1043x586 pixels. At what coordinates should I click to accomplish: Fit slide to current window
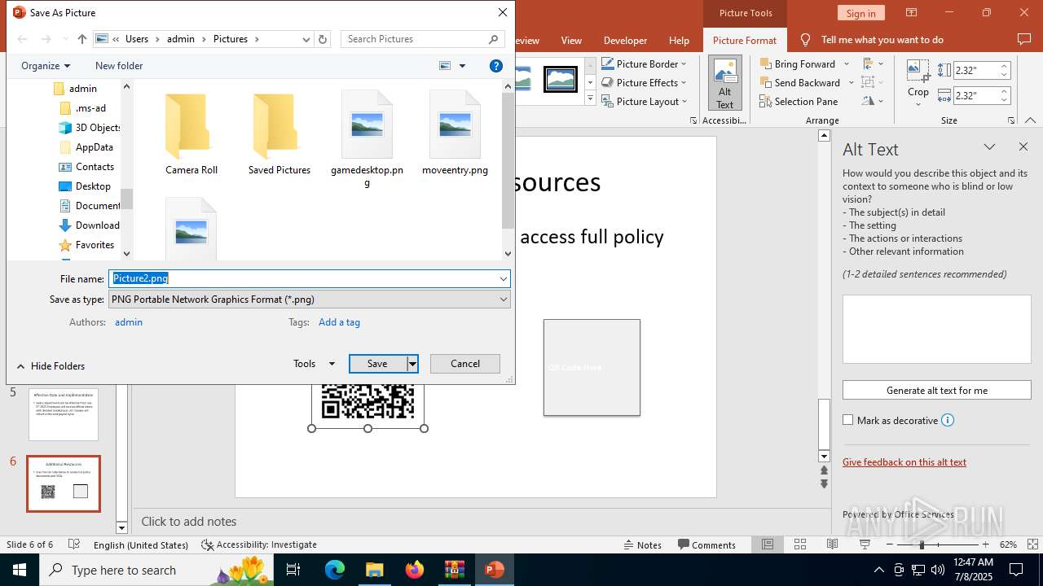coord(1032,544)
